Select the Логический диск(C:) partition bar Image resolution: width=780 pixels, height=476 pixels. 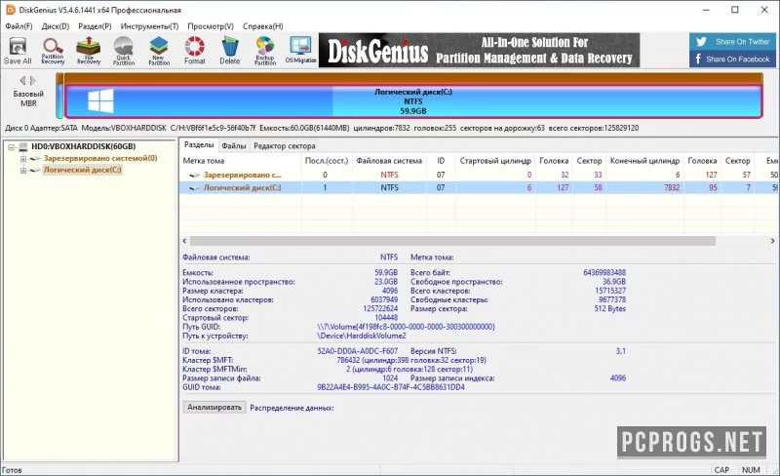click(413, 101)
